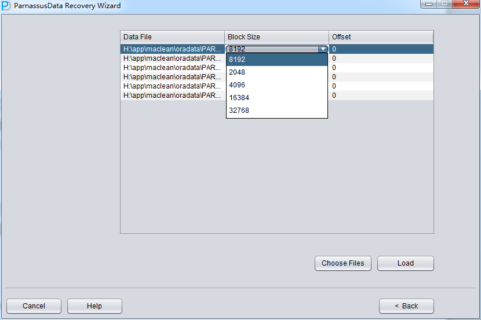
Task: Select the 32768 block size option
Action: pos(276,111)
